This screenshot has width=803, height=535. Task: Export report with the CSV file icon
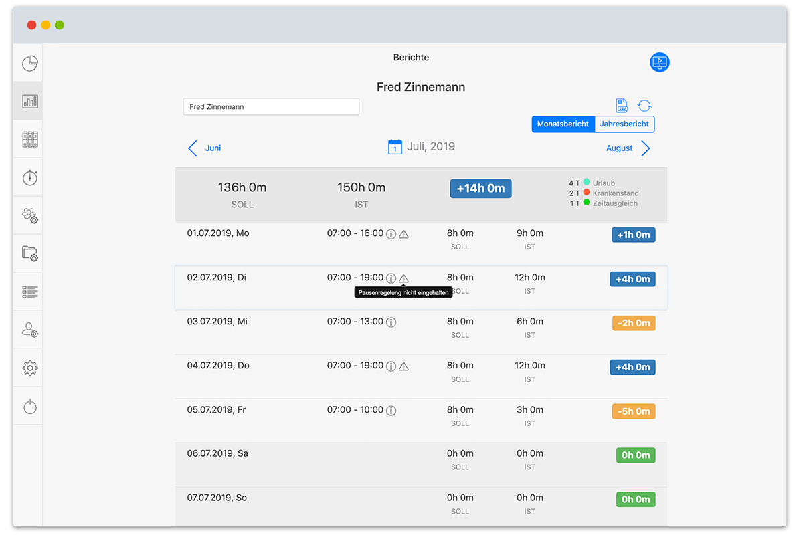[x=622, y=106]
